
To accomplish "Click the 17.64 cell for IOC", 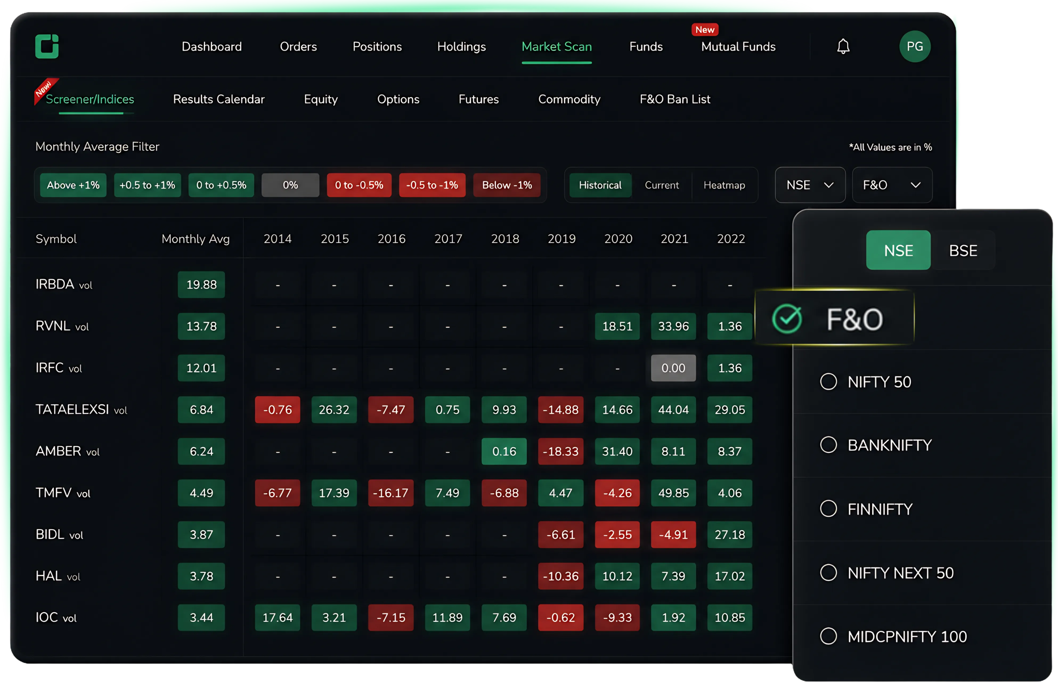I will click(x=277, y=617).
